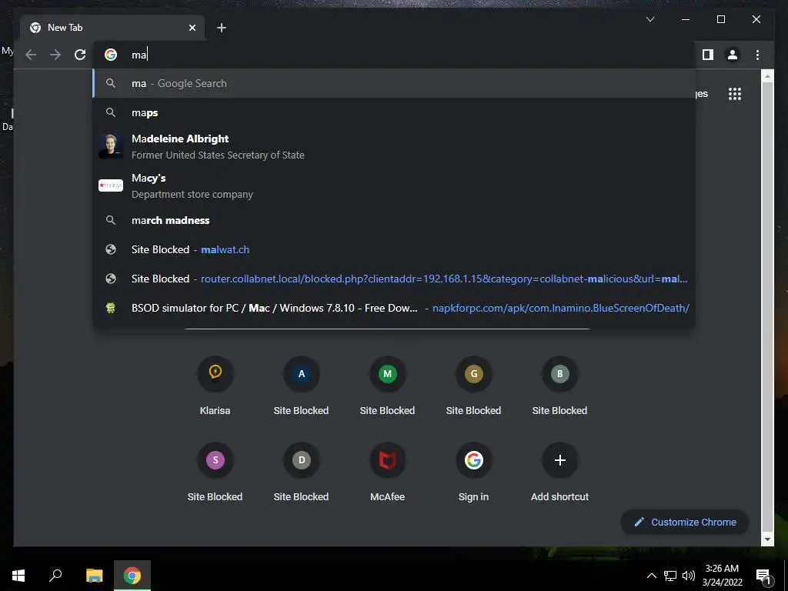Open the notification center icon
Image resolution: width=788 pixels, height=591 pixels.
coord(763,576)
